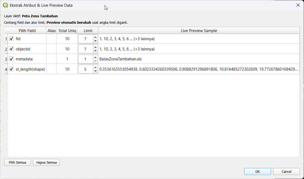The height and width of the screenshot is (179, 304).
Task: Cancel the attribute extraction dialog
Action: (x=286, y=172)
